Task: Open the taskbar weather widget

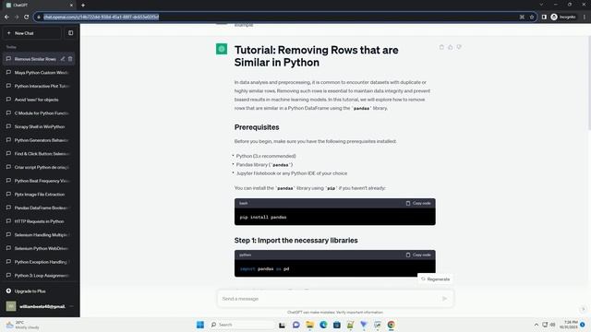Action: [x=22, y=325]
